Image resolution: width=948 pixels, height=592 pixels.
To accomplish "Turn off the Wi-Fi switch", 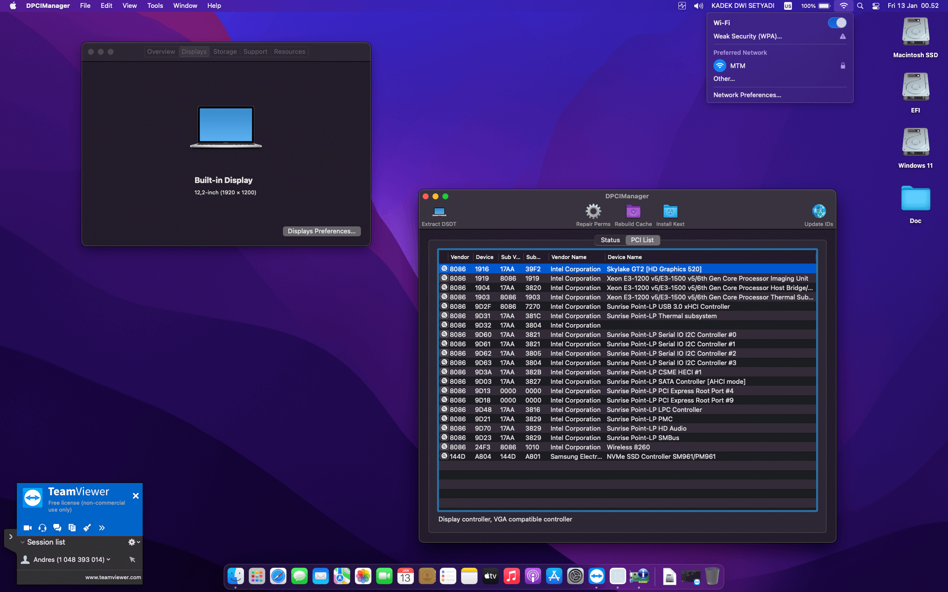I will click(x=837, y=23).
